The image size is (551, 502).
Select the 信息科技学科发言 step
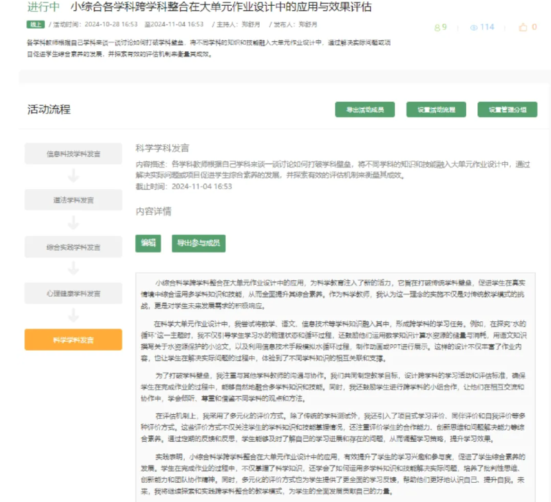73,154
